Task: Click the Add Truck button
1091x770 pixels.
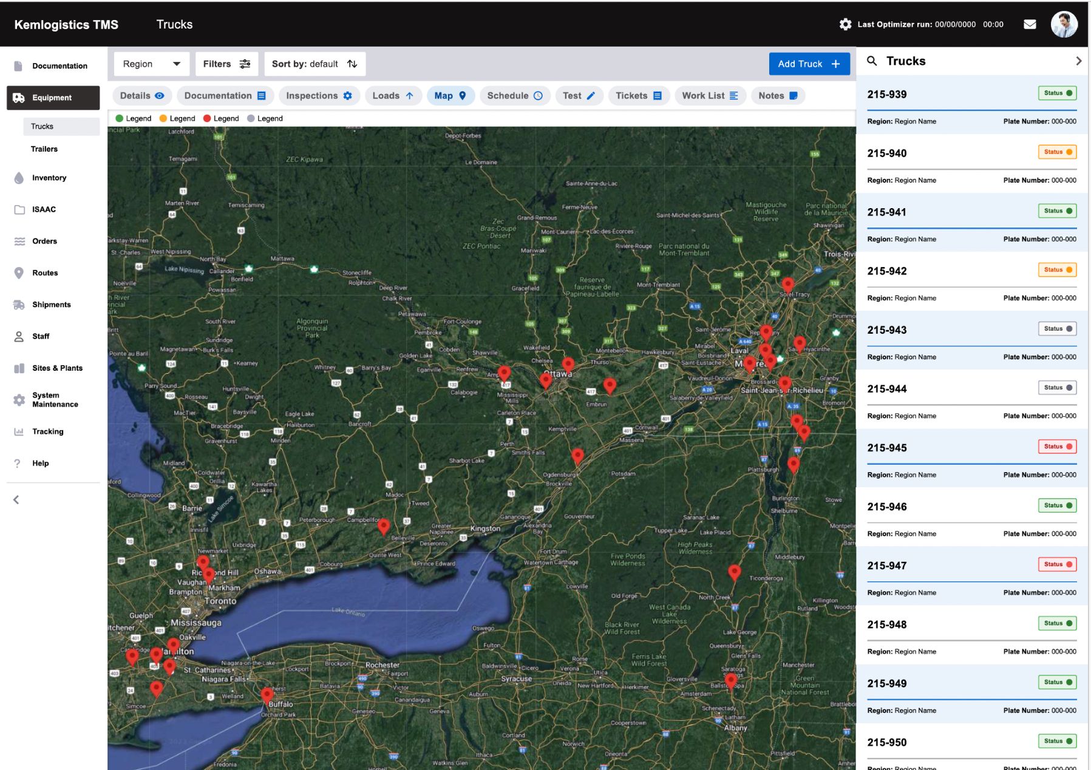Action: (809, 64)
